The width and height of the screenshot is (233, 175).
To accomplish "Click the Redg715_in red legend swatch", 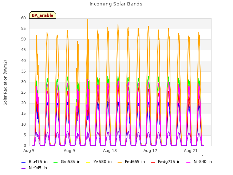I will (153, 162).
